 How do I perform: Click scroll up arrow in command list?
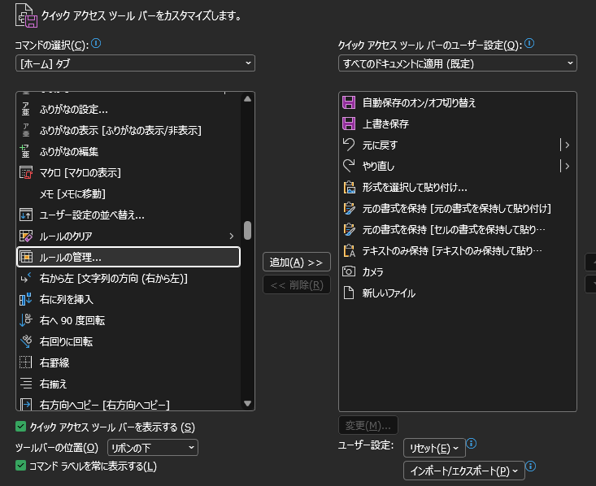click(x=247, y=99)
